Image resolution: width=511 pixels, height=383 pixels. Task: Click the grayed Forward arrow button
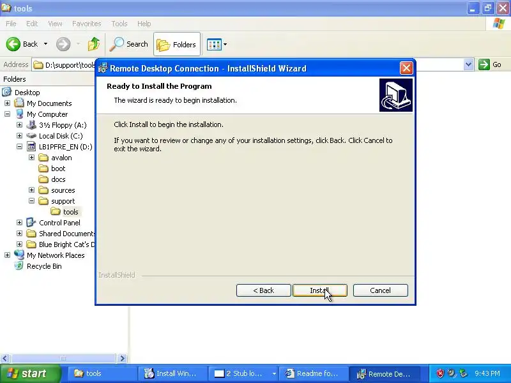pyautogui.click(x=63, y=44)
